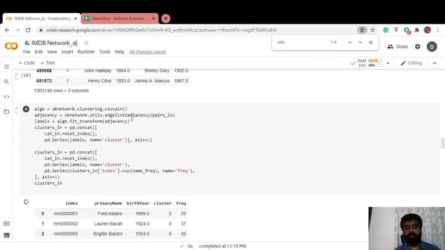
Task: Open the Edit menu
Action: coord(39,52)
